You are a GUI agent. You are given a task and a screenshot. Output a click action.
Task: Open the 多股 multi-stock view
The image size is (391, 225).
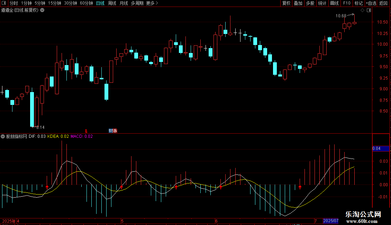pos(310,3)
